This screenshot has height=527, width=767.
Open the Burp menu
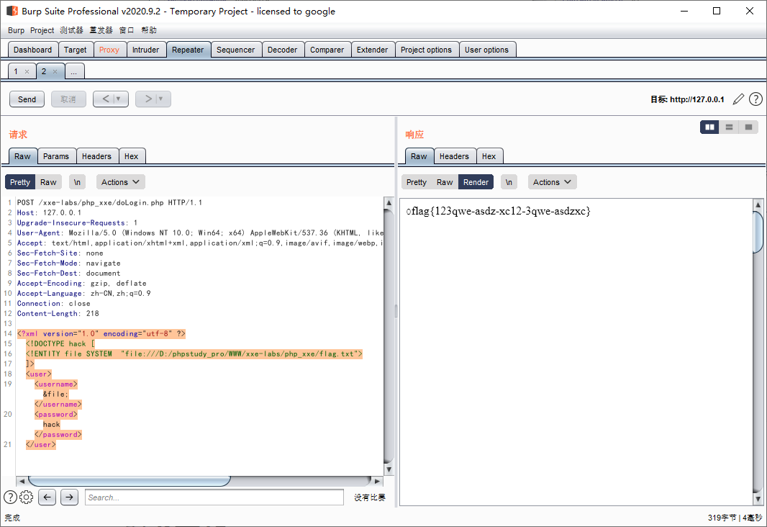coord(16,30)
